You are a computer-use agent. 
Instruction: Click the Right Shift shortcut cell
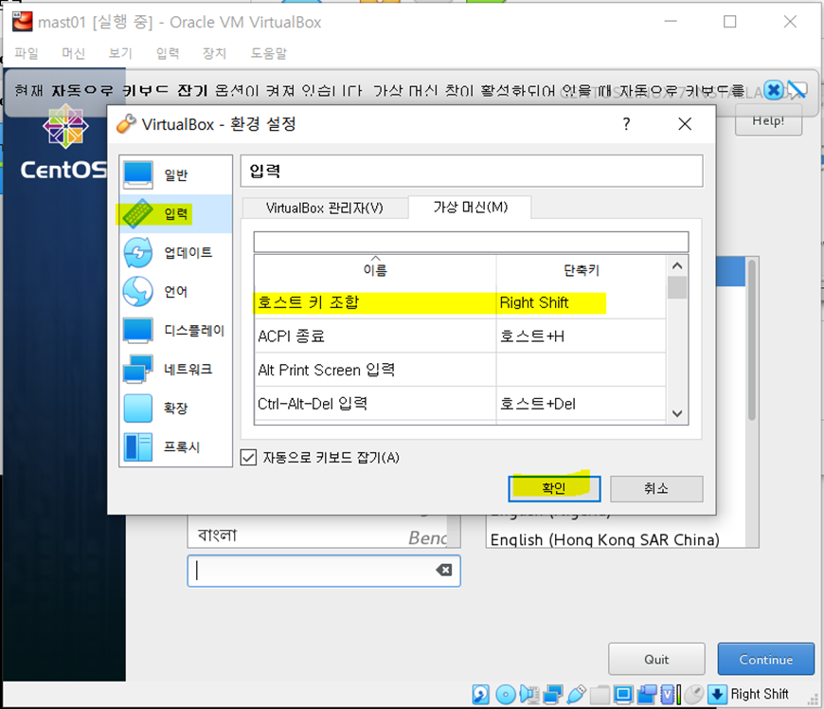[581, 302]
